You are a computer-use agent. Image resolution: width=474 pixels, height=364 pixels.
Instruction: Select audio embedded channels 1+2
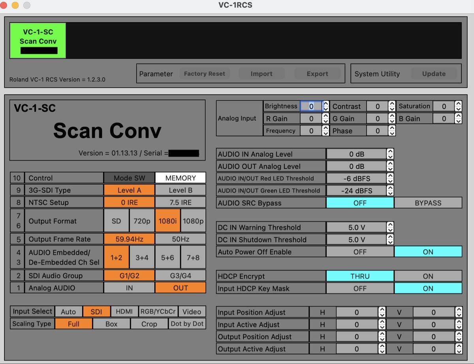[x=116, y=257]
